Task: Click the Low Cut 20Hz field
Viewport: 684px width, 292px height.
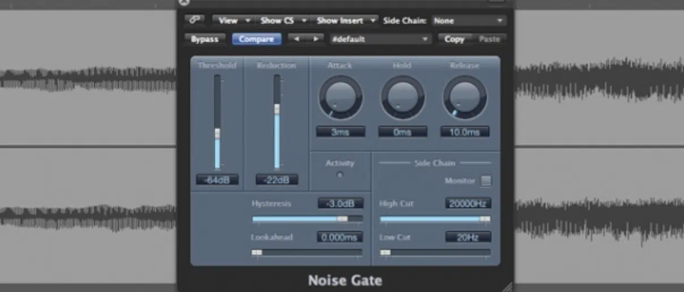Action: click(x=468, y=237)
